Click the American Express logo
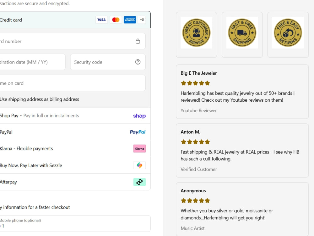The image size is (314, 236). 130,20
